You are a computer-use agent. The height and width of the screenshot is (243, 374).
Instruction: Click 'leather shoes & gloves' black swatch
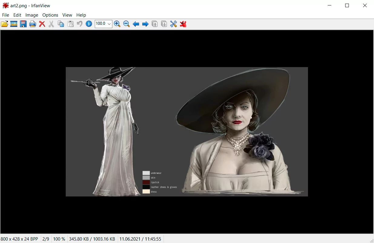coord(146,187)
